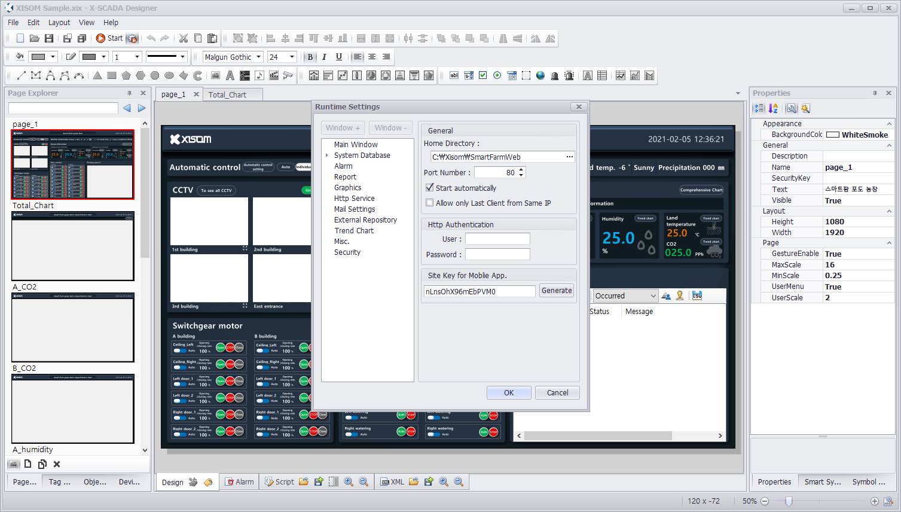This screenshot has width=901, height=512.
Task: Click the Paste clipboard icon
Action: (x=212, y=38)
